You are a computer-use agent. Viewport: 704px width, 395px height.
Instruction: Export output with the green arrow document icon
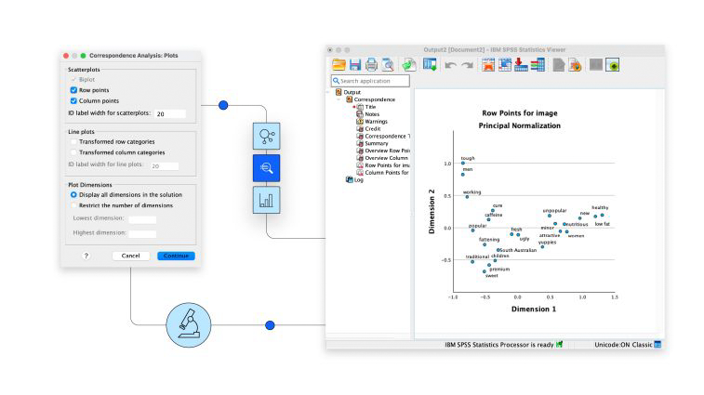408,65
